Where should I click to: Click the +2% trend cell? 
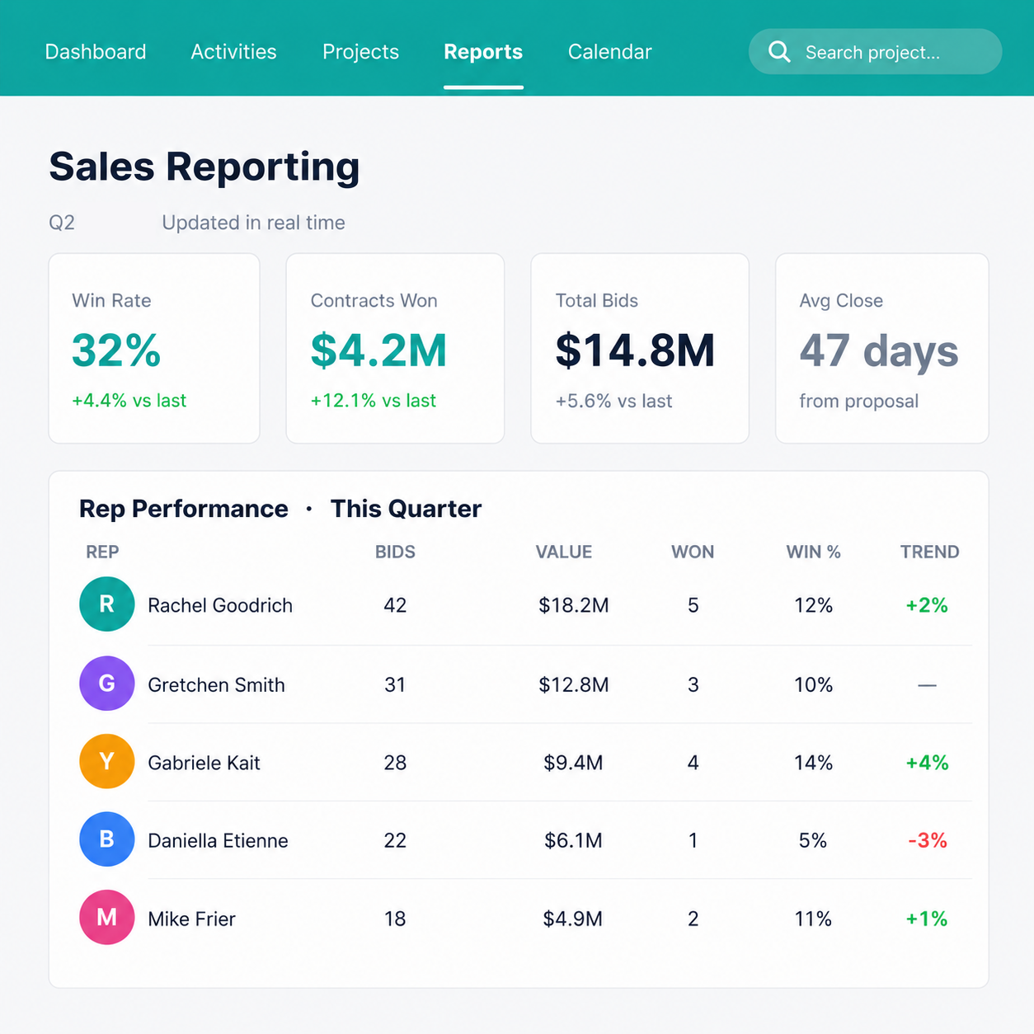[x=927, y=605]
